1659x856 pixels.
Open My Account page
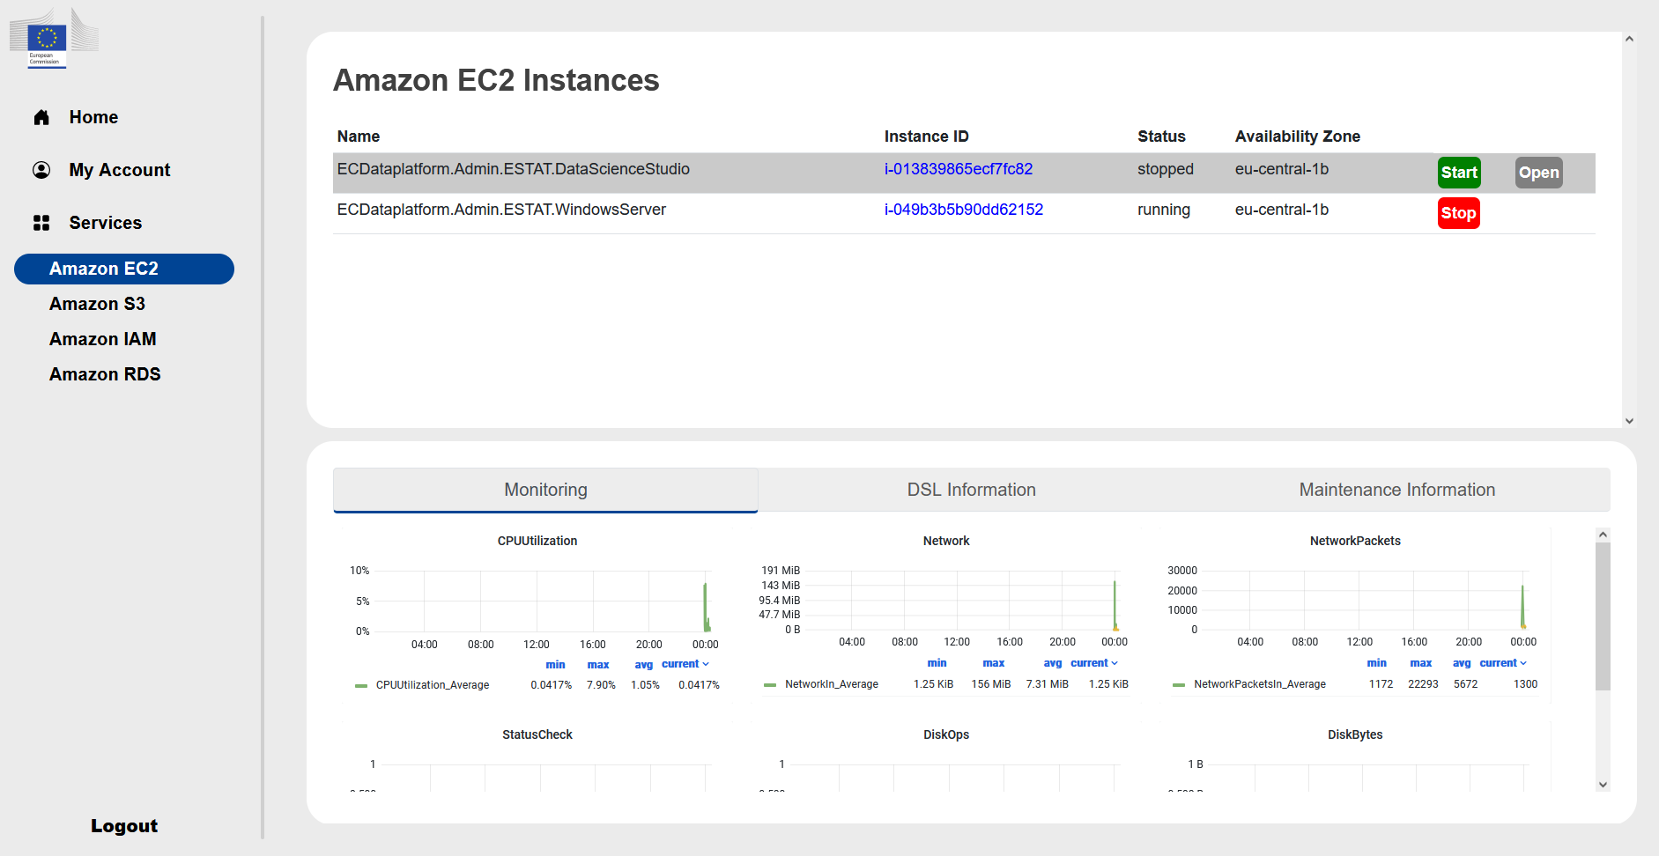point(120,170)
